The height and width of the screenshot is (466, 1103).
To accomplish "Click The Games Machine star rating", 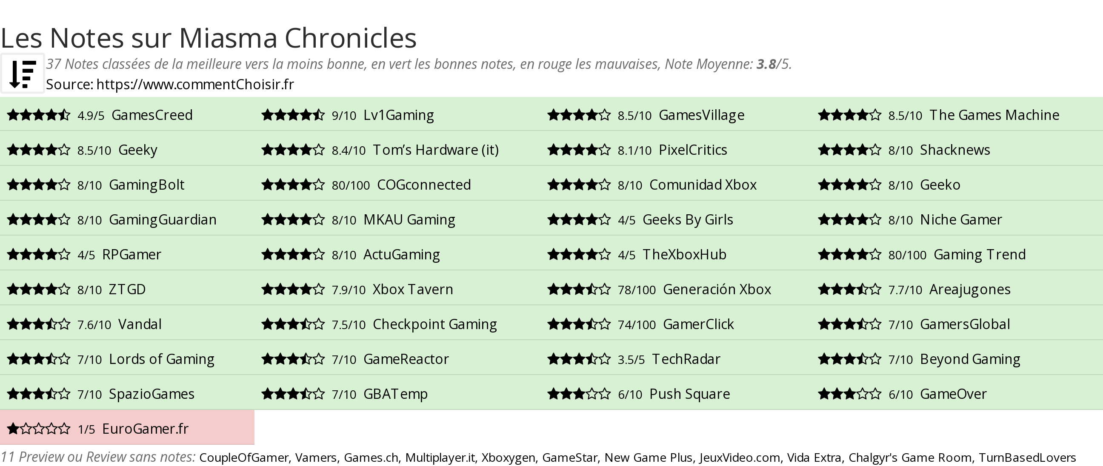I will tap(850, 115).
